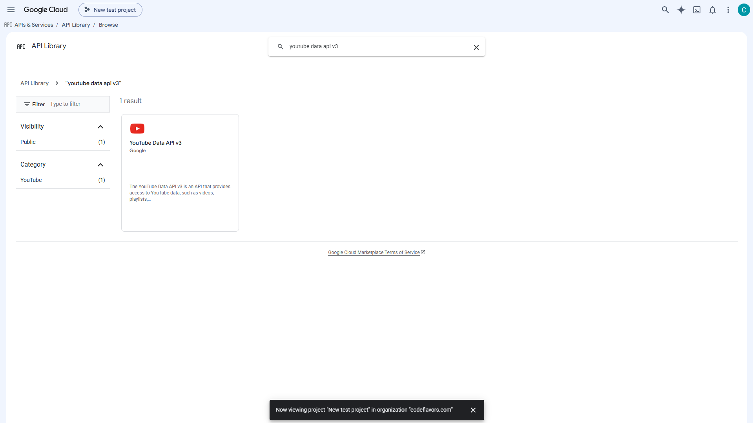The height and width of the screenshot is (423, 753).
Task: Click the Google Cloud logo
Action: coord(46,10)
